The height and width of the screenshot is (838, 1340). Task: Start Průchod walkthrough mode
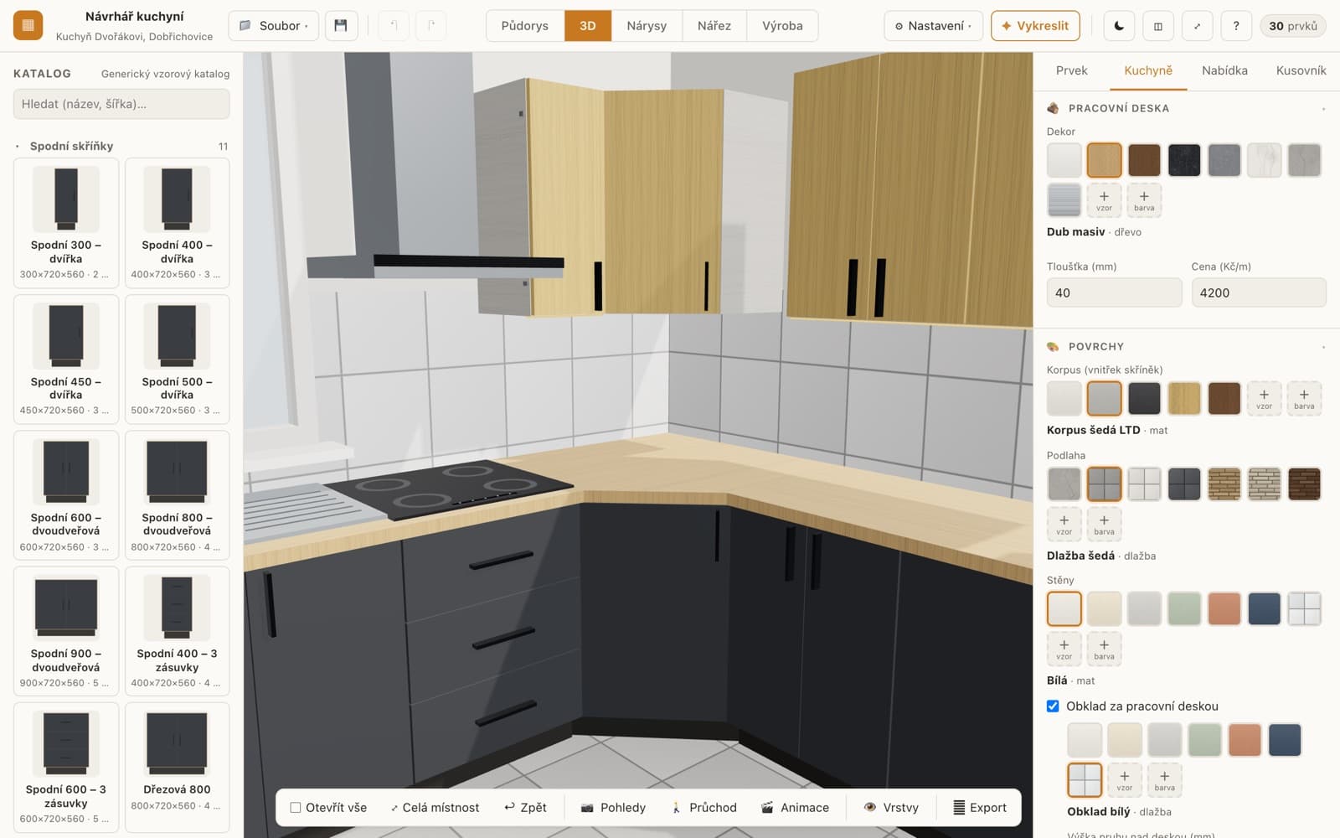(704, 808)
